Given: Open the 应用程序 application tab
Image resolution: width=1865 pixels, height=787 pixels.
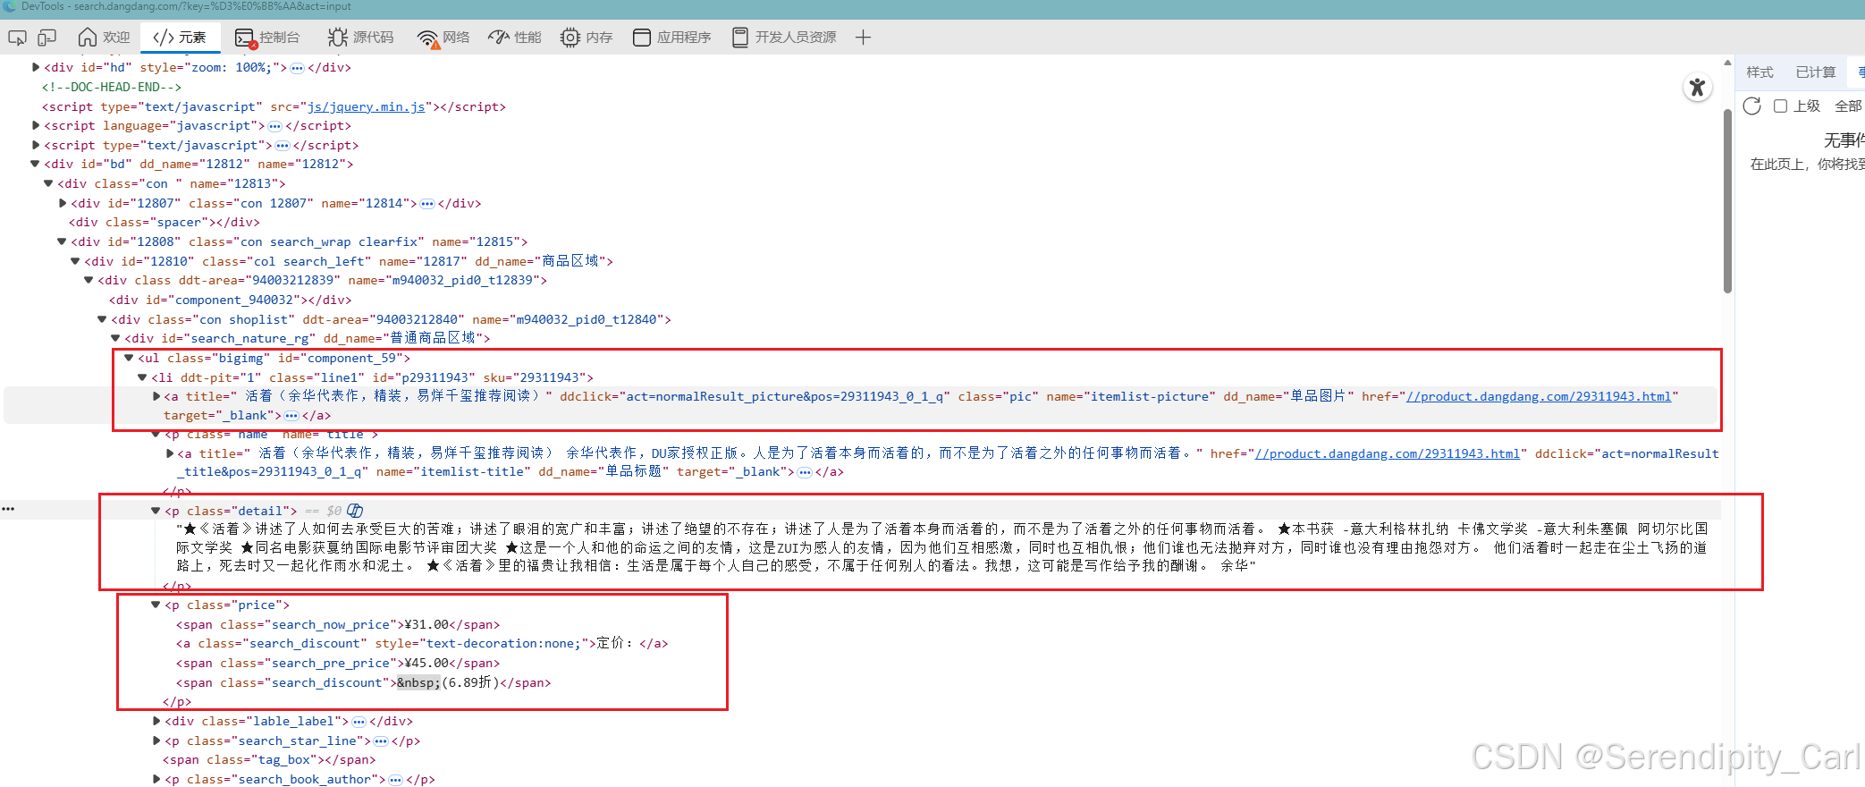Looking at the screenshot, I should (x=672, y=38).
